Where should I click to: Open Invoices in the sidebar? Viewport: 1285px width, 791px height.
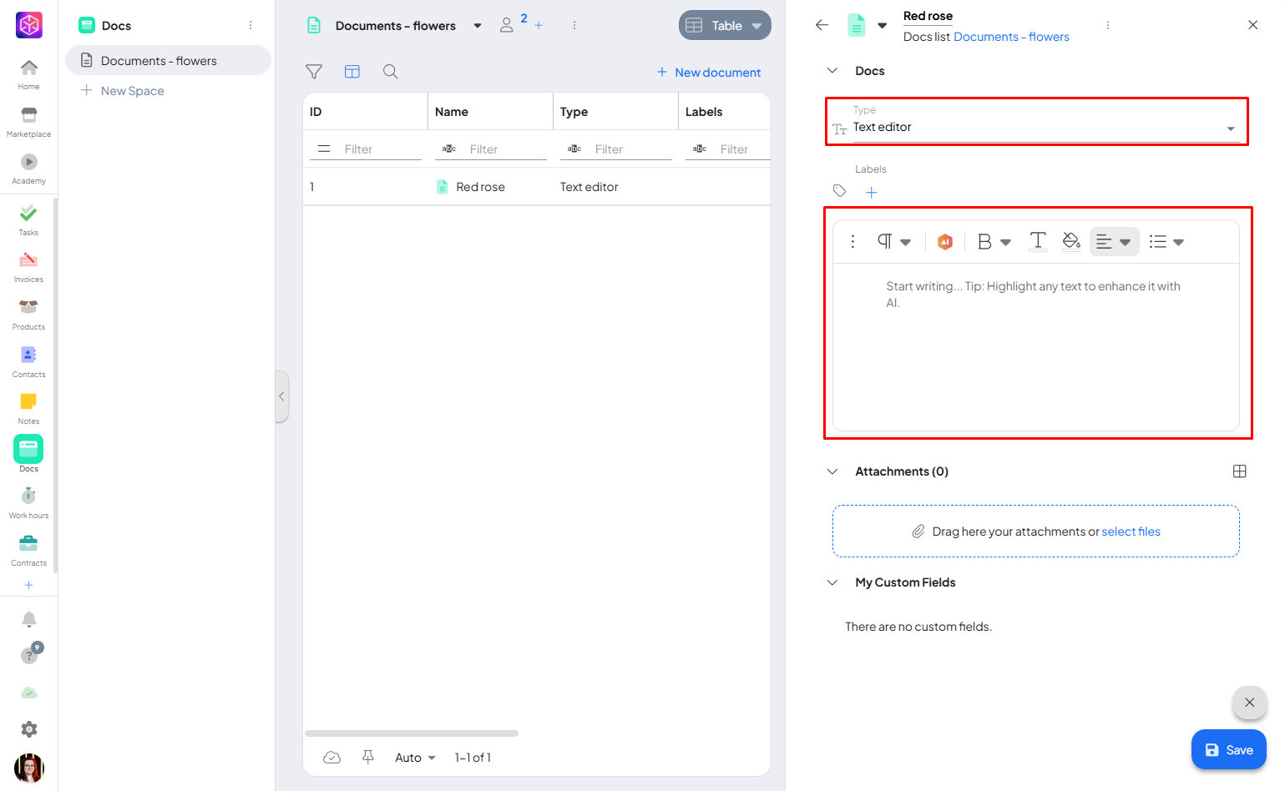[28, 267]
